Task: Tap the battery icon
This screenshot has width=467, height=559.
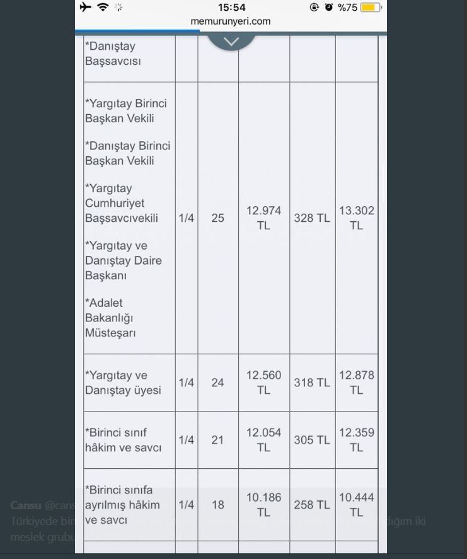Action: tap(370, 8)
